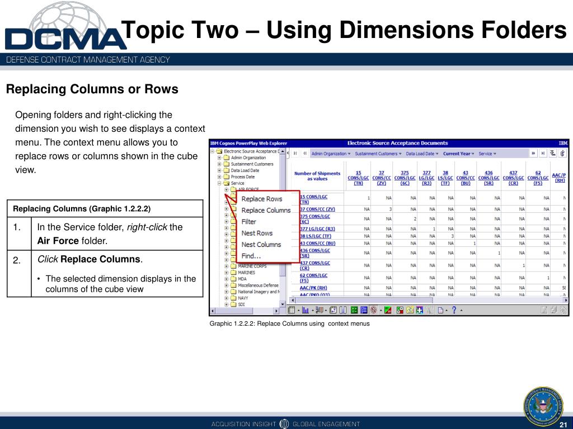Open the Current Year dimension dropdown
This screenshot has height=429, width=573.
pos(459,154)
